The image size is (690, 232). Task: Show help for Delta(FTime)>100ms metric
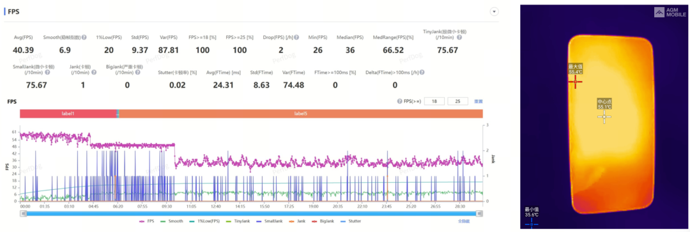422,72
